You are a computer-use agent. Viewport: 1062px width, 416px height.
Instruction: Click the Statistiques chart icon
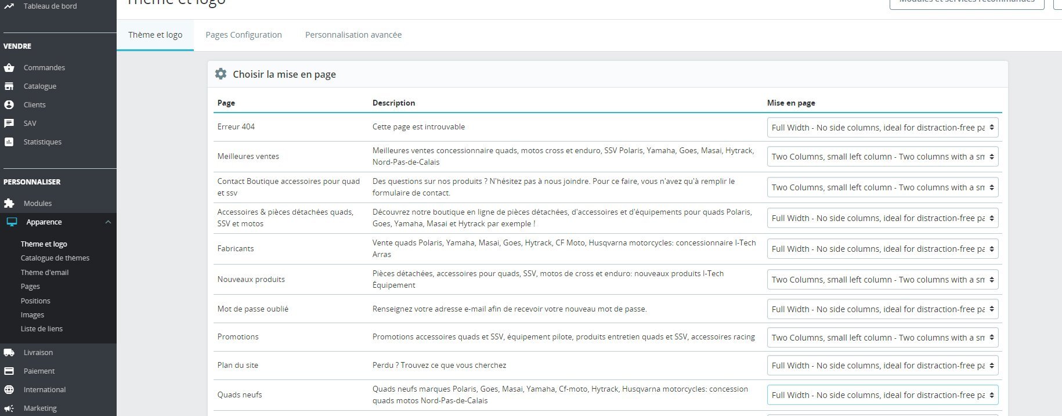tap(9, 142)
